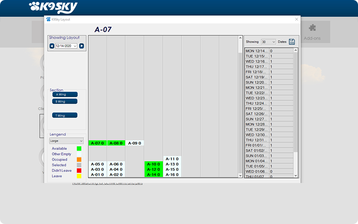Viewport: 358px width, 224px height.
Task: Select kennel A-07 in layout
Action: pyautogui.click(x=97, y=143)
